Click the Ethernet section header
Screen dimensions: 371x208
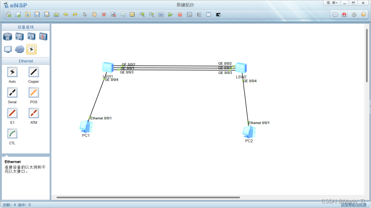tap(26, 61)
